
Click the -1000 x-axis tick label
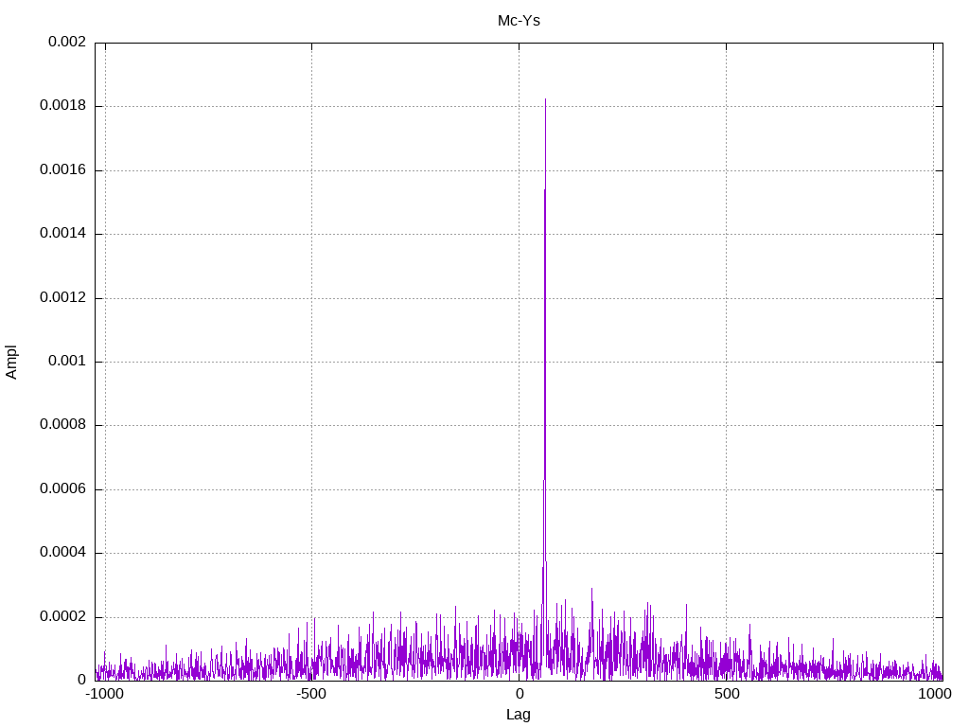(x=105, y=695)
